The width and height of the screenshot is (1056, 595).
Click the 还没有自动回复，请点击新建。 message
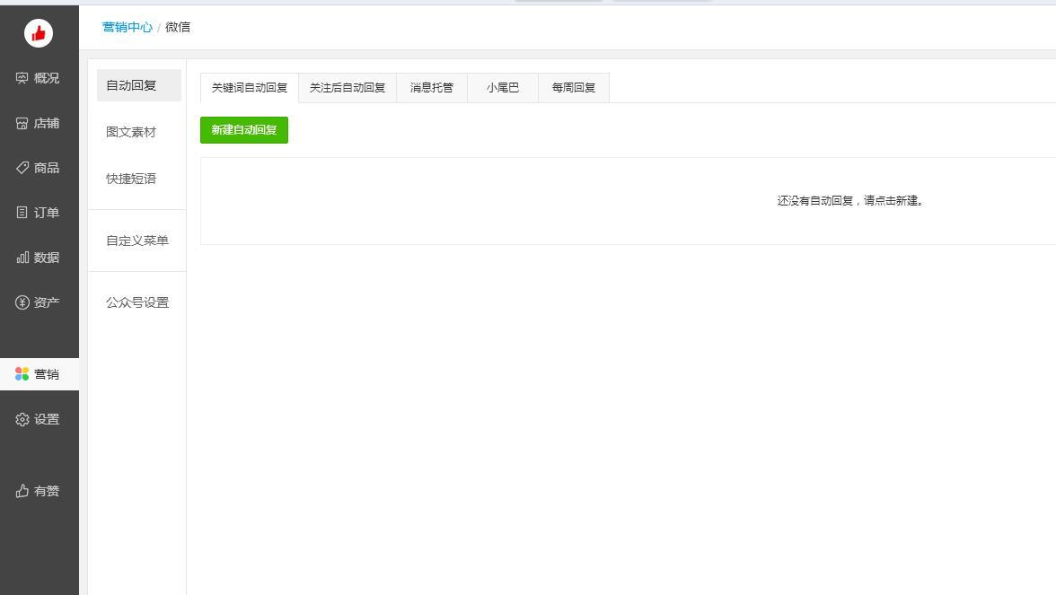(849, 201)
